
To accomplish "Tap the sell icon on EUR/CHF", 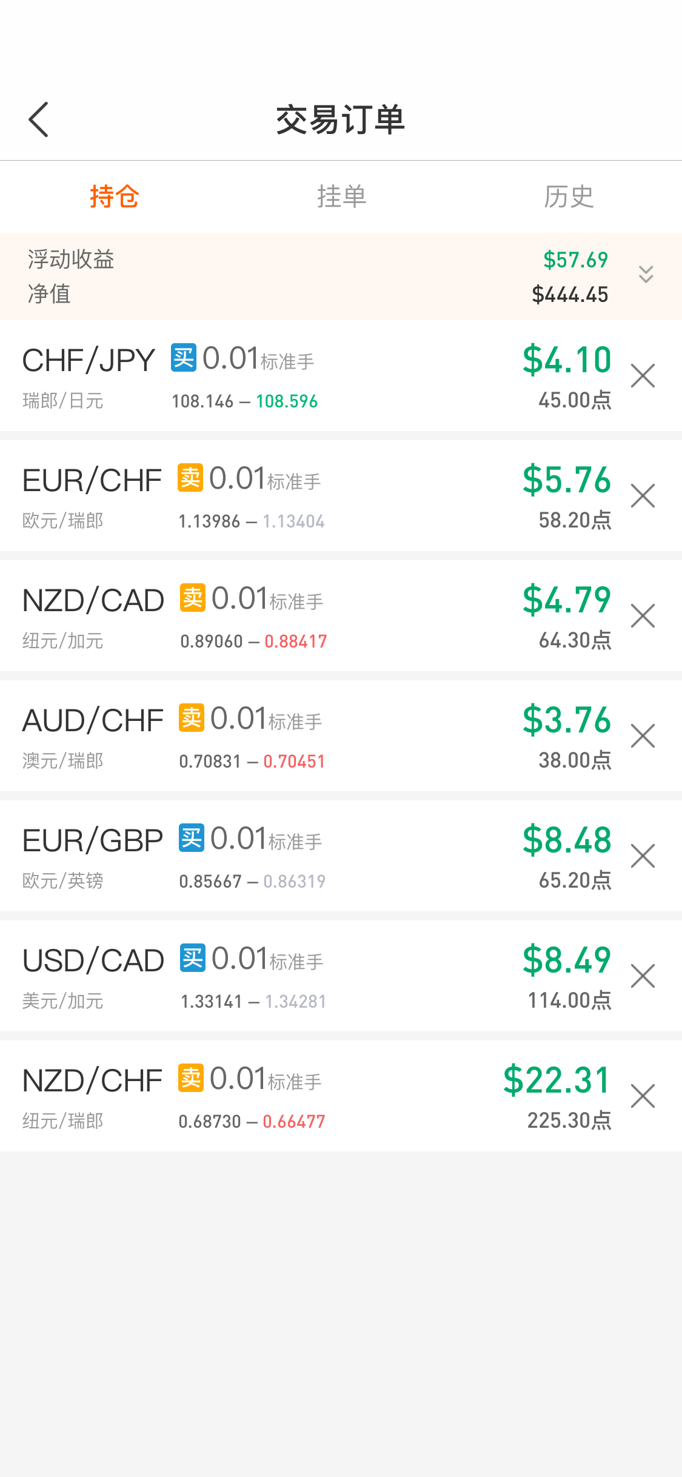I will point(190,478).
